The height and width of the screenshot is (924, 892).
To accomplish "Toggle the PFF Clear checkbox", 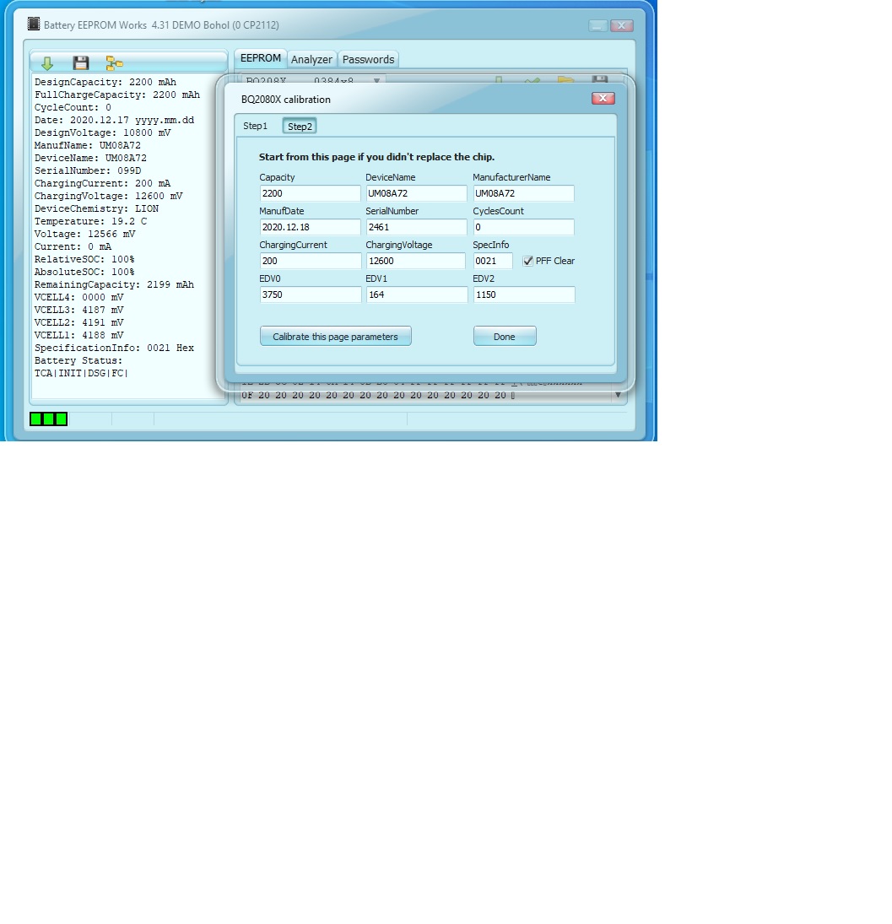I will (528, 261).
